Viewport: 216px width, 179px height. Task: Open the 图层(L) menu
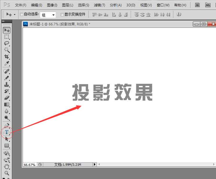tap(68, 5)
